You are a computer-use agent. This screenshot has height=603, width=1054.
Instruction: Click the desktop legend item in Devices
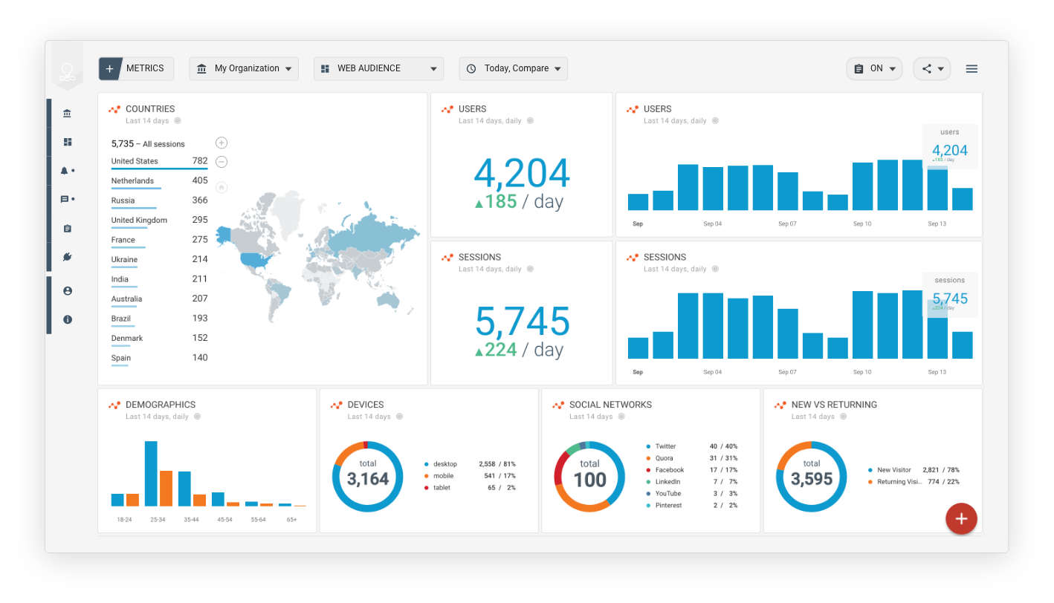[444, 464]
